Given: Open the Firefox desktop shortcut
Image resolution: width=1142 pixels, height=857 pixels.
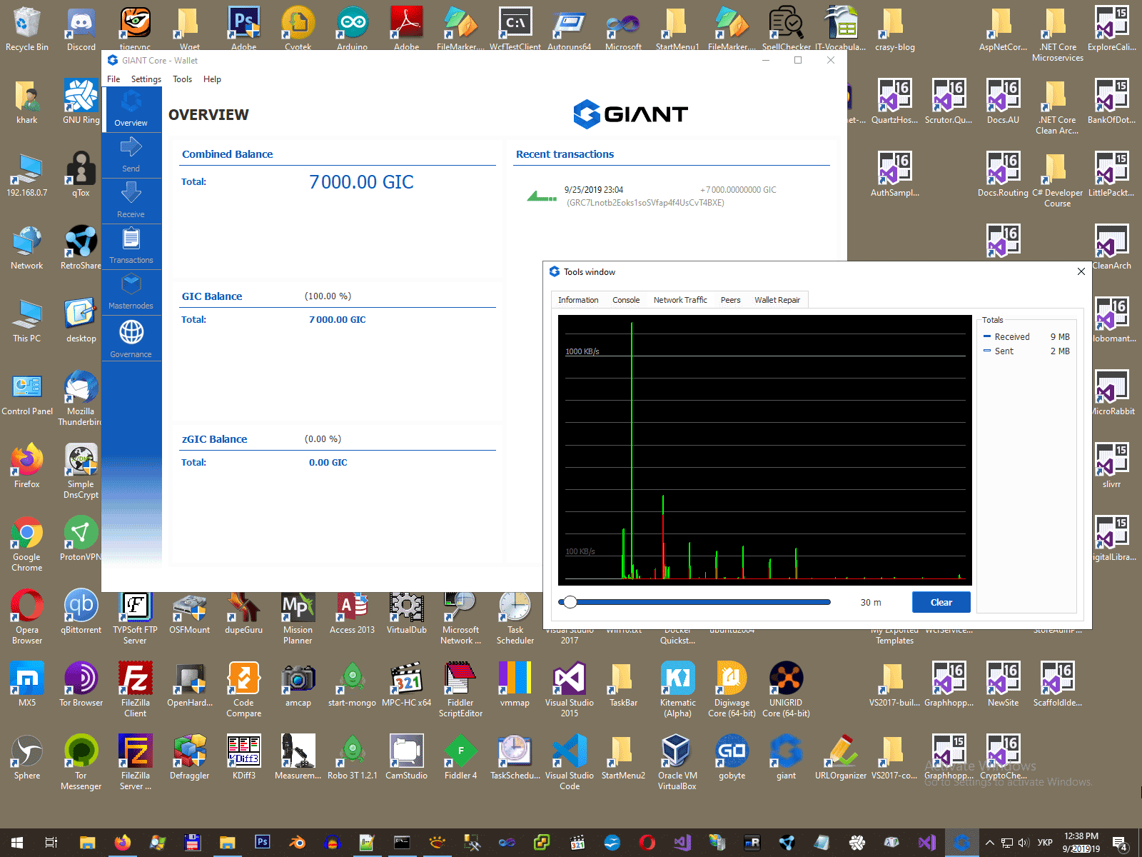Looking at the screenshot, I should (x=27, y=466).
